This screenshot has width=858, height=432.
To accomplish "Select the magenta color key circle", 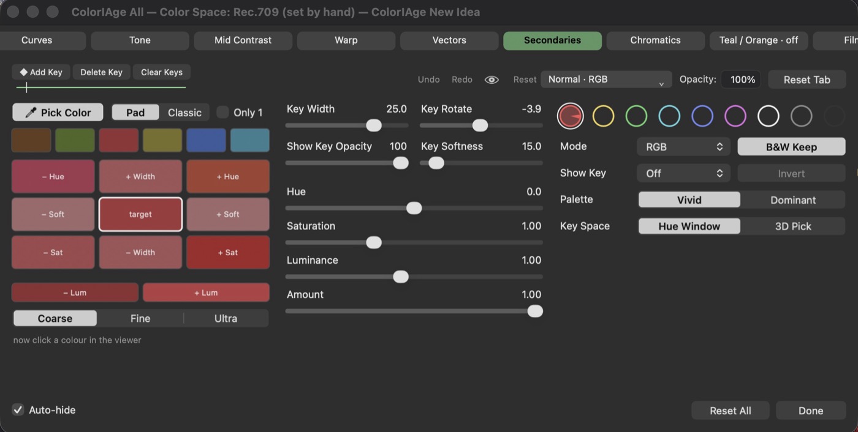I will [x=735, y=116].
